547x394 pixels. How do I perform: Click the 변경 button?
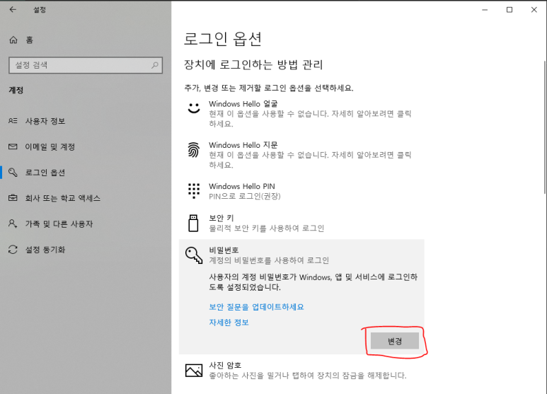tap(395, 341)
